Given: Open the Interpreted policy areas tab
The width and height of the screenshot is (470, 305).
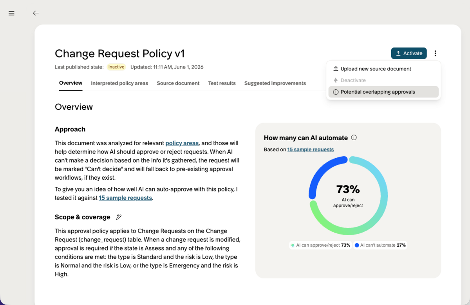Looking at the screenshot, I should point(119,83).
